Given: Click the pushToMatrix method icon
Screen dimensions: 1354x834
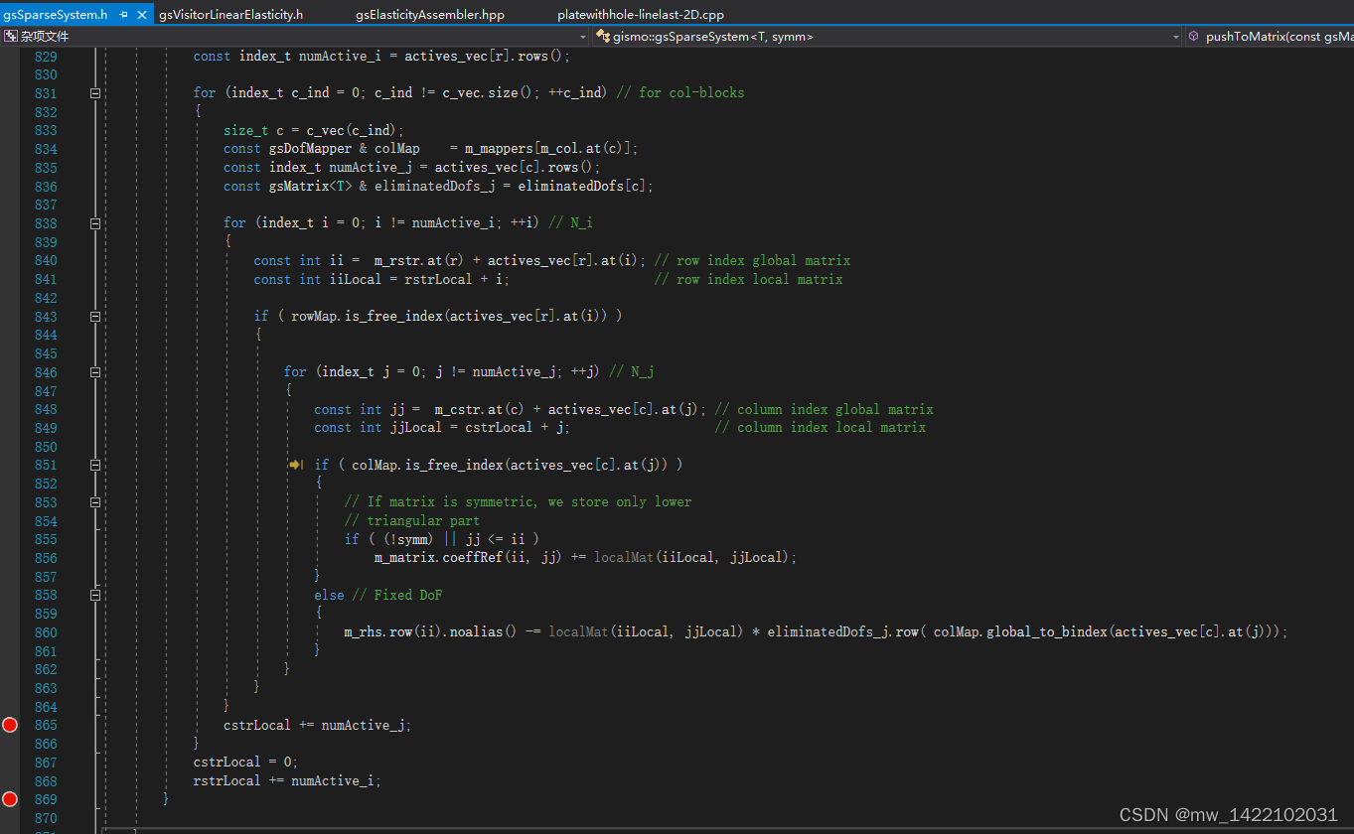Looking at the screenshot, I should click(x=1193, y=37).
